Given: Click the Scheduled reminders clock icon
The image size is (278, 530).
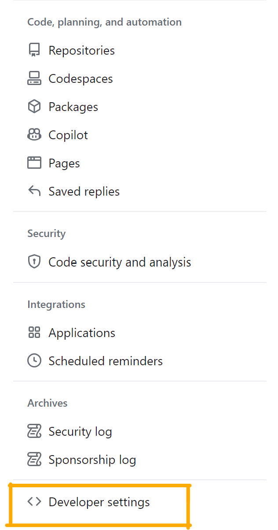Looking at the screenshot, I should click(34, 361).
